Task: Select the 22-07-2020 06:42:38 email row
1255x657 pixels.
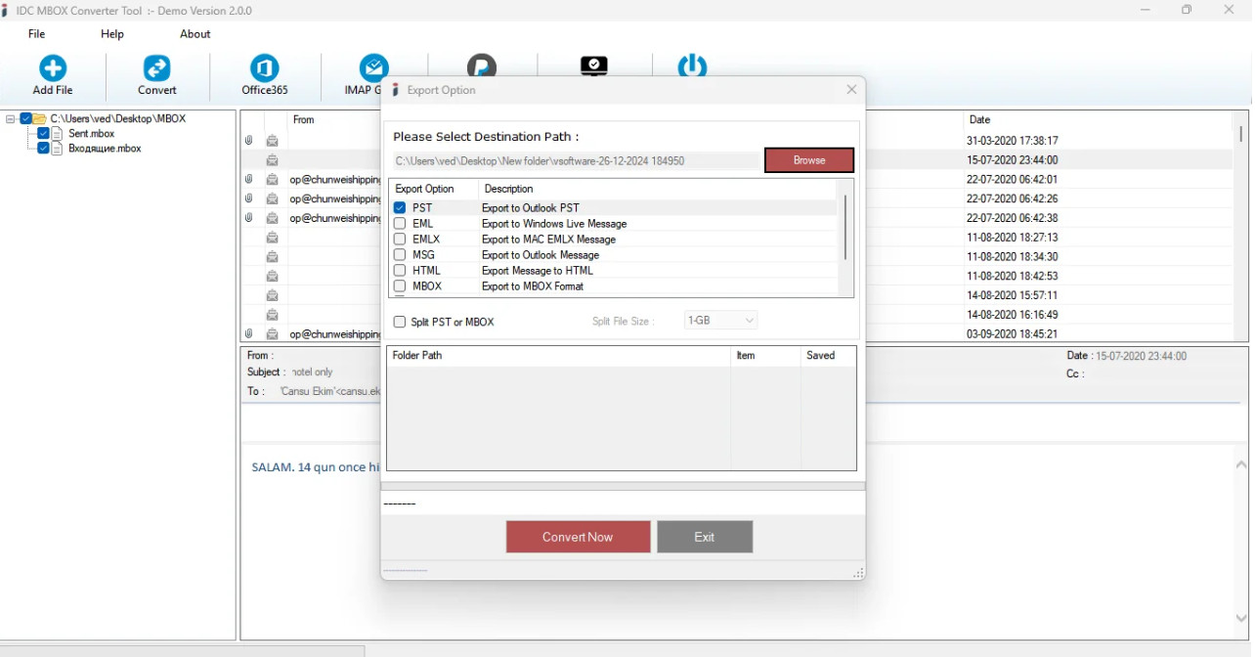Action: tap(738, 218)
